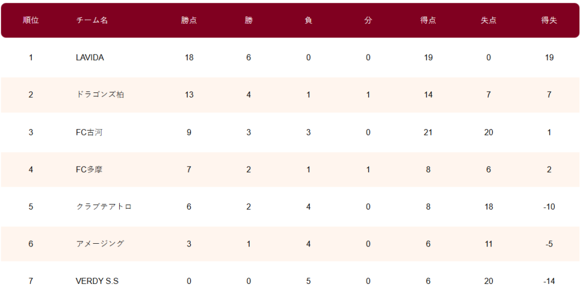Click the 得点 column header
The image size is (581, 301).
(428, 20)
